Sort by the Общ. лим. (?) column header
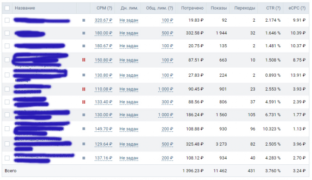 point(159,8)
